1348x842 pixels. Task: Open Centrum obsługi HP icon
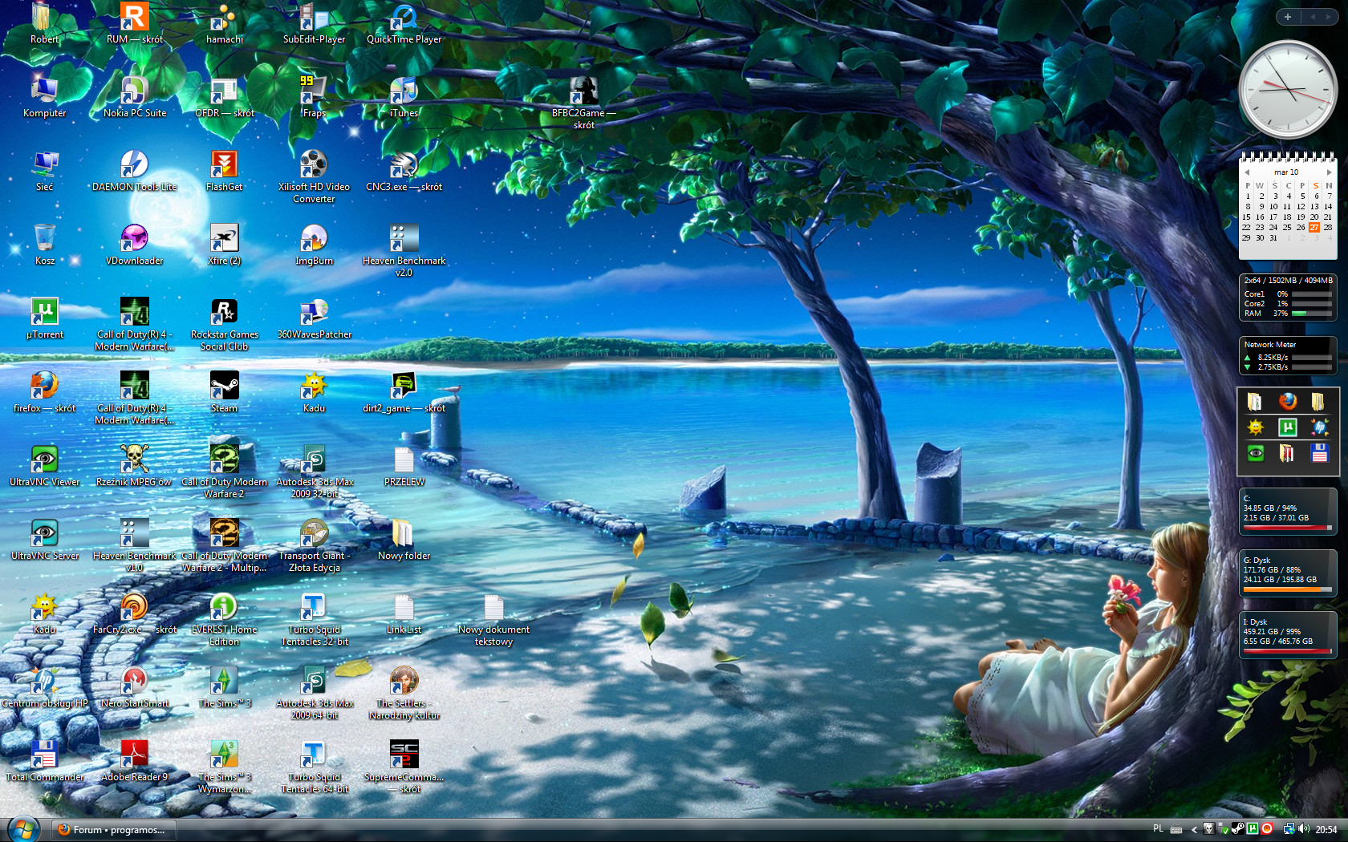point(44,681)
